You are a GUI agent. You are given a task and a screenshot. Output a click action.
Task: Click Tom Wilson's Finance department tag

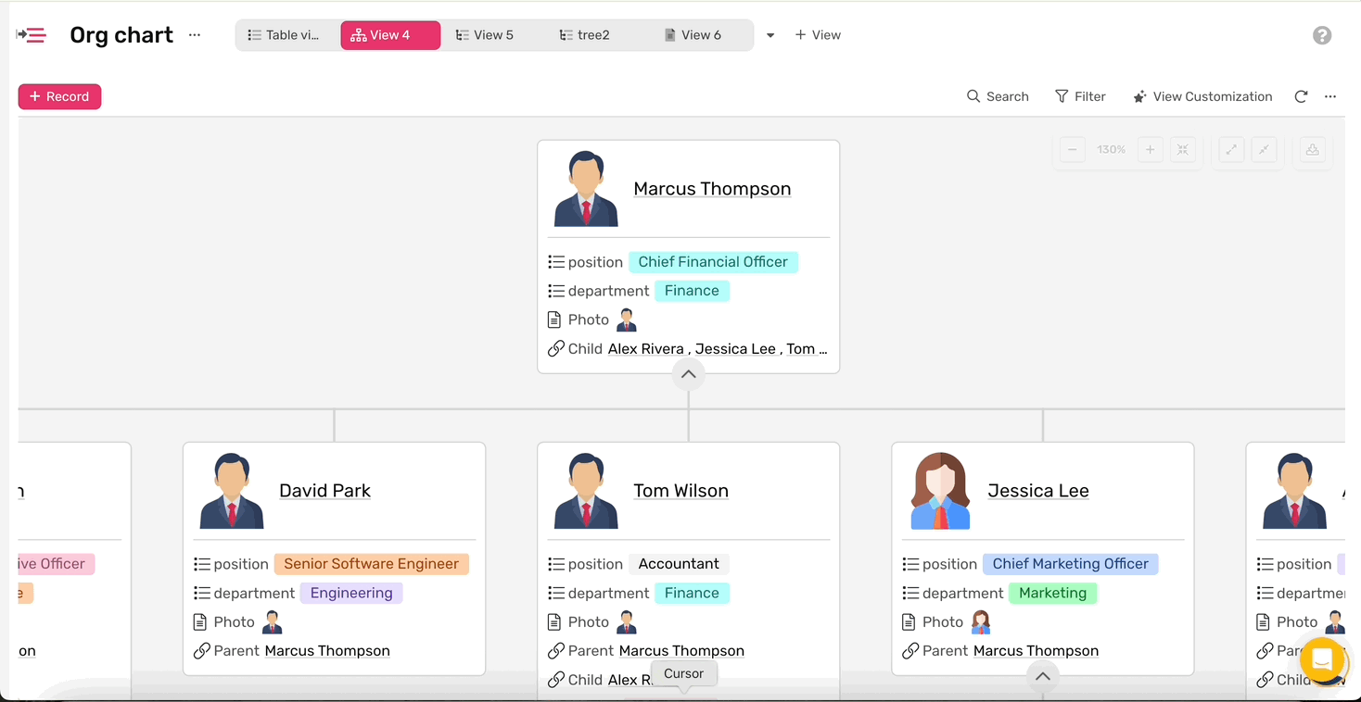coord(692,593)
